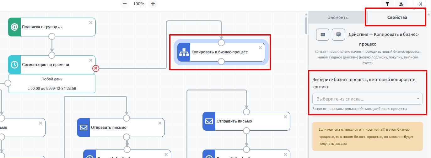Click the 100% zoom level label
The height and width of the screenshot is (158, 431).
point(139,4)
